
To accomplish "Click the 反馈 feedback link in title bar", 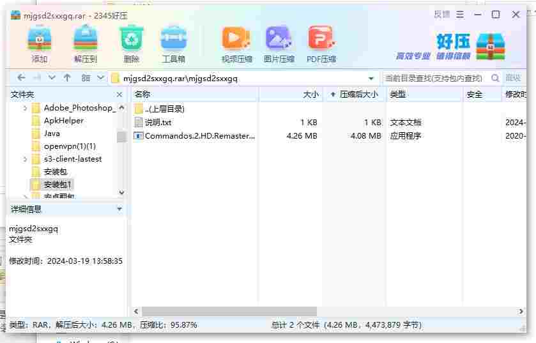I will pyautogui.click(x=441, y=14).
